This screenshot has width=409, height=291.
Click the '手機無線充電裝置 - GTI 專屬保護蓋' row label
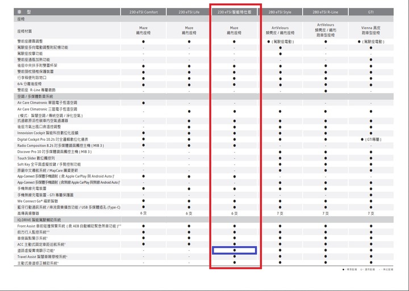click(x=45, y=195)
